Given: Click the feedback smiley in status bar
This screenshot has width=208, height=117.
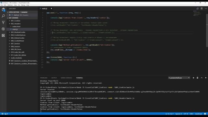Looking at the screenshot, I should coord(205,114).
